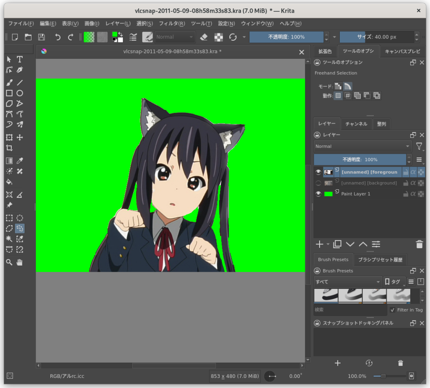The width and height of the screenshot is (430, 388).
Task: Undo the last action
Action: pos(58,37)
